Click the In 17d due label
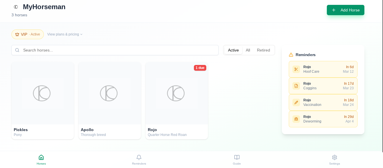 tap(349, 84)
